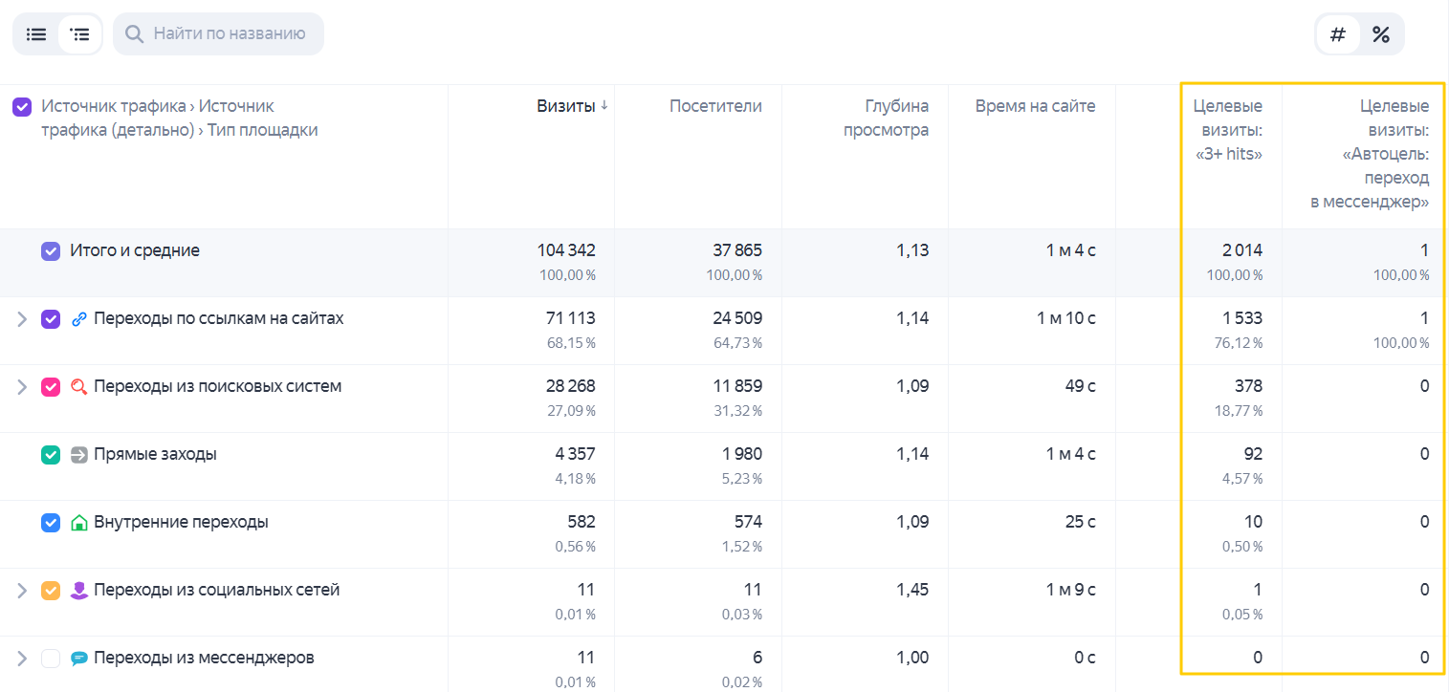Click the visits value 28 268
Image resolution: width=1449 pixels, height=692 pixels.
click(570, 386)
